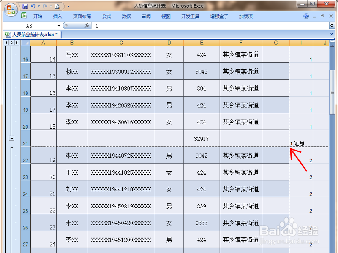This screenshot has height=253, width=338.
Task: Open Excel Help with the question mark icon
Action: click(x=306, y=16)
